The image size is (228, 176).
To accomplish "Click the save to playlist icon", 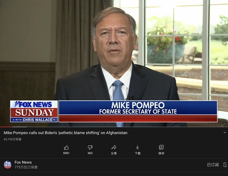I will pos(161,147).
